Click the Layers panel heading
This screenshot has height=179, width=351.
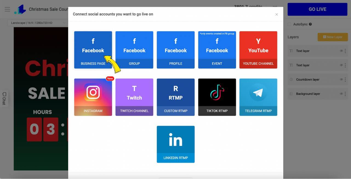click(293, 37)
